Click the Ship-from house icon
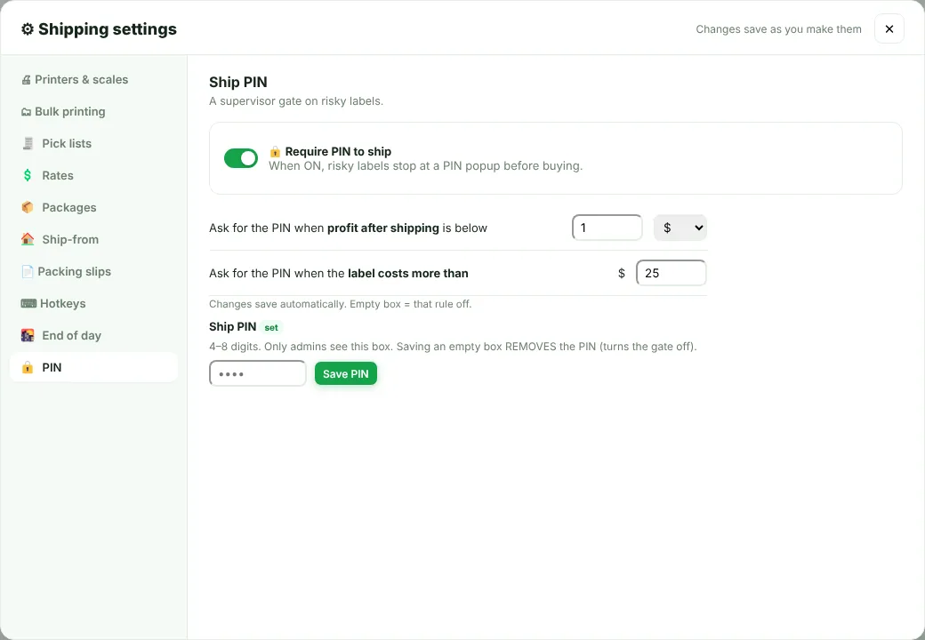The image size is (925, 640). 28,239
